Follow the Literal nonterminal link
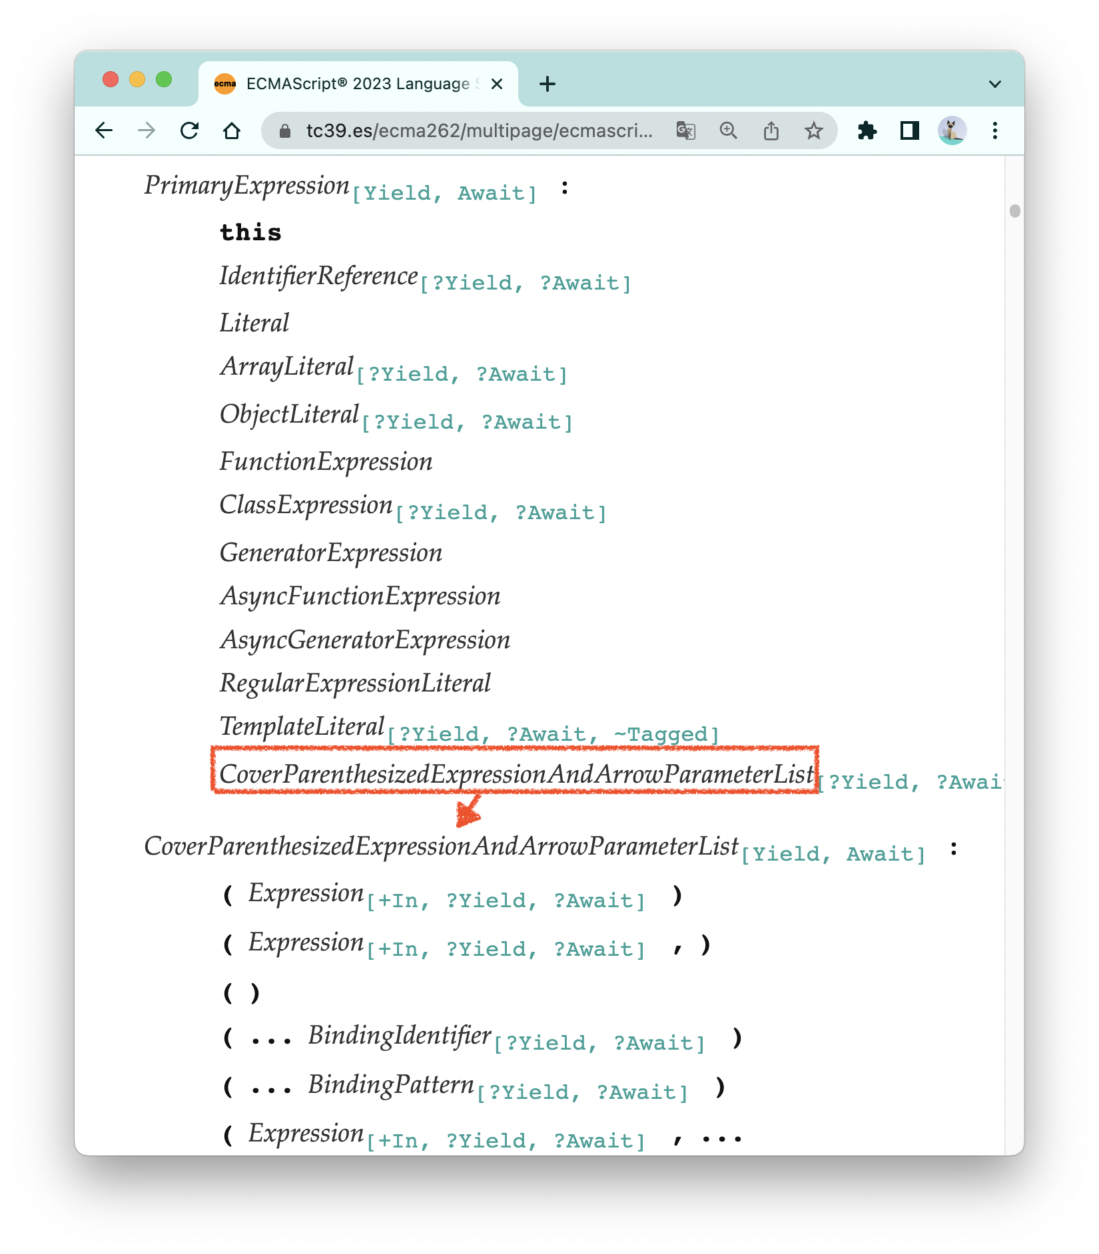 click(254, 323)
